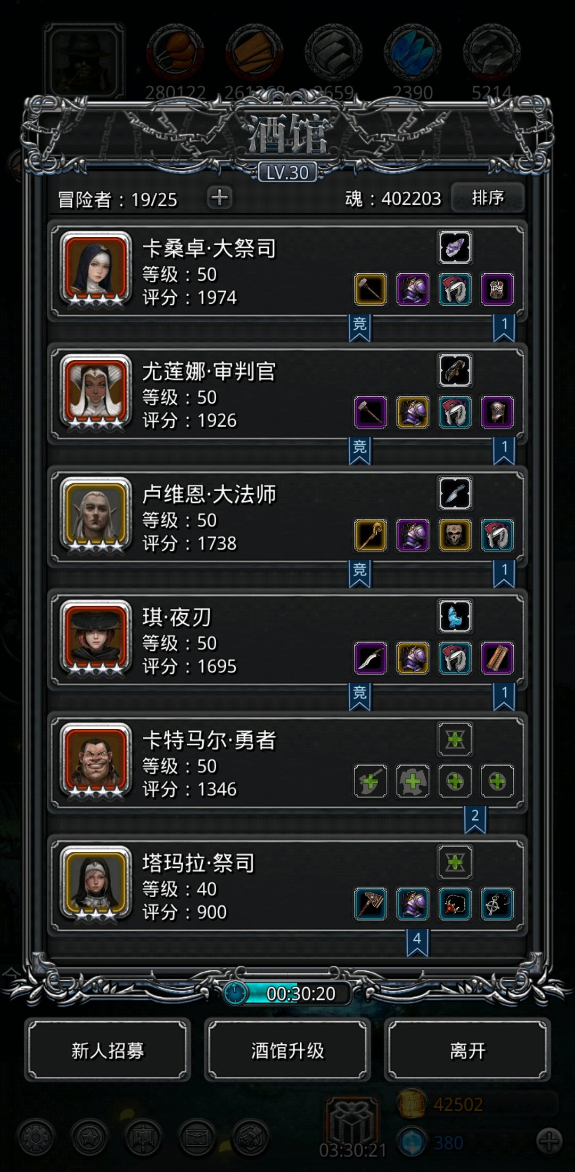The height and width of the screenshot is (1172, 575).
Task: Leave the tavern with 离开
Action: (467, 1051)
